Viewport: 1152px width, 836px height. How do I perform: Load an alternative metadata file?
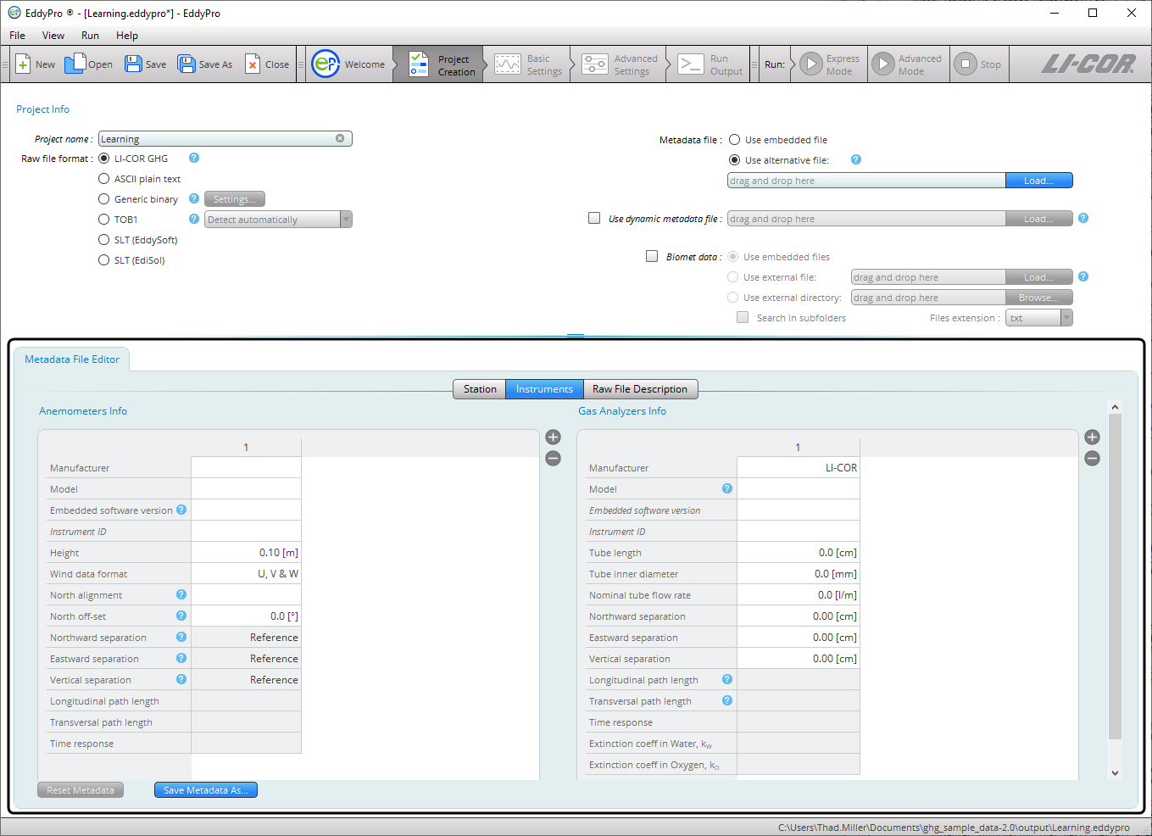(x=1039, y=181)
